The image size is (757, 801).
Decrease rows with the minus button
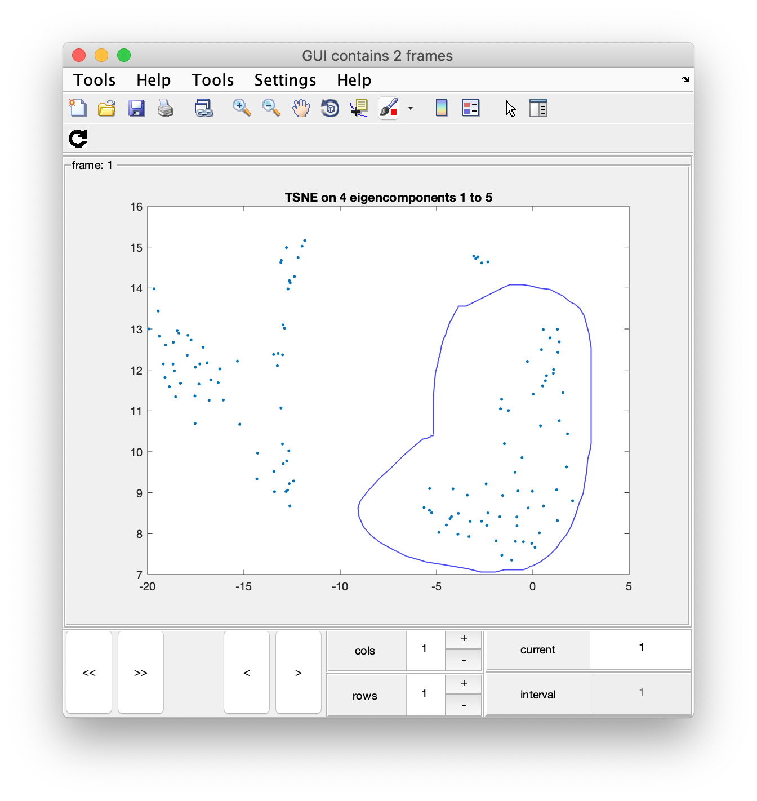pyautogui.click(x=464, y=705)
